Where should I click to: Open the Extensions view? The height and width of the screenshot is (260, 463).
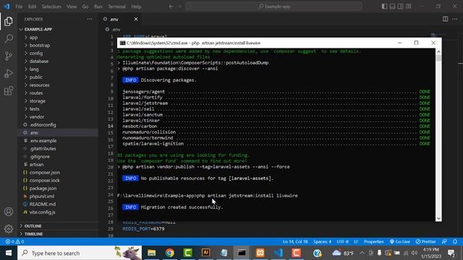point(9,91)
